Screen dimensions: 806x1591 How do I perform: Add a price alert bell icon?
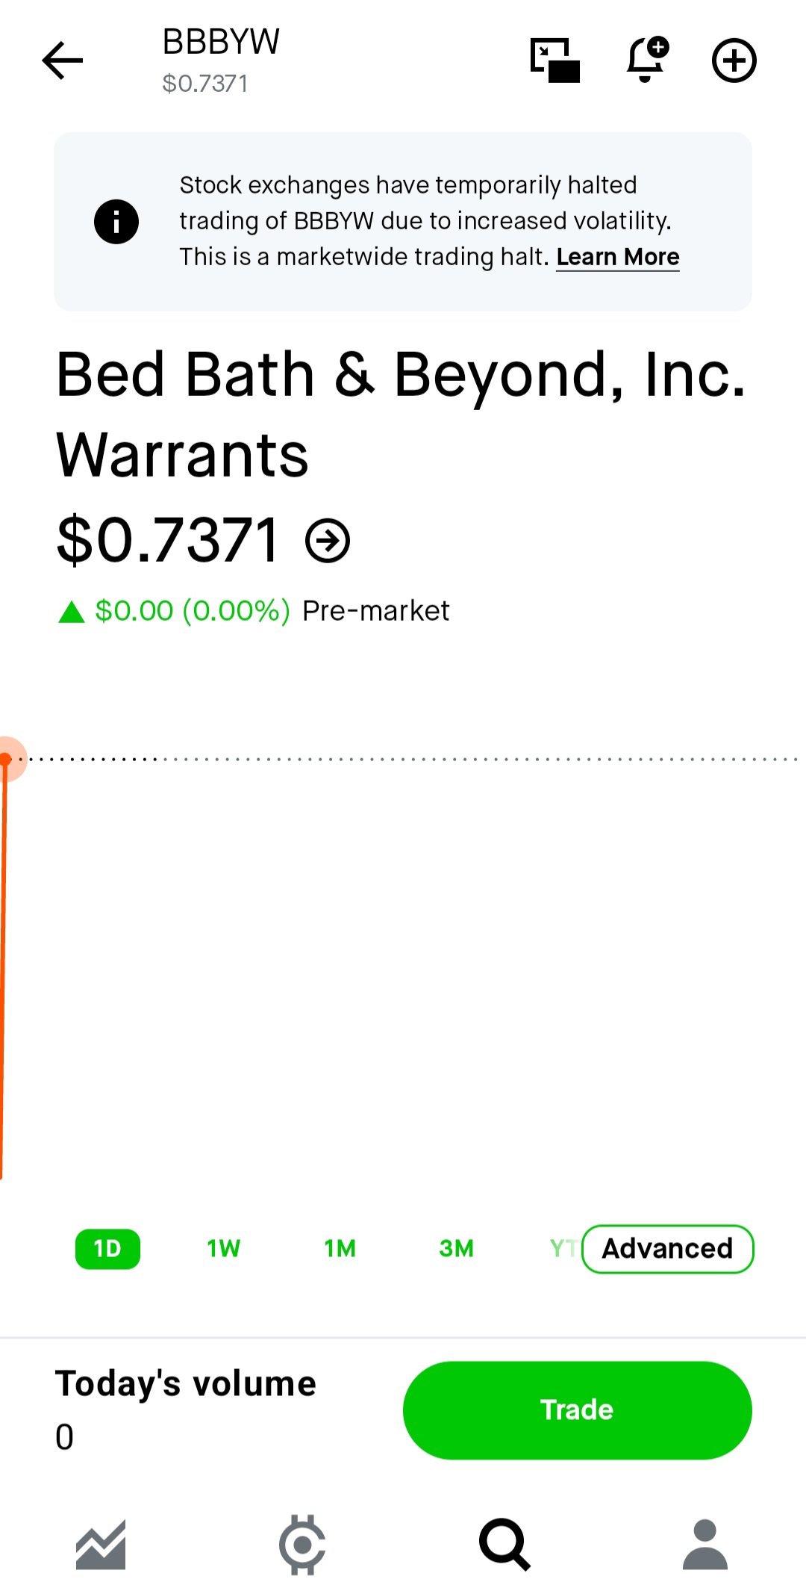point(647,60)
